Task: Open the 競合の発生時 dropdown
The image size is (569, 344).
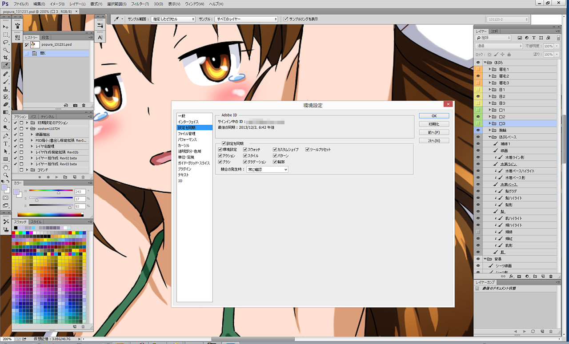Action: click(268, 169)
